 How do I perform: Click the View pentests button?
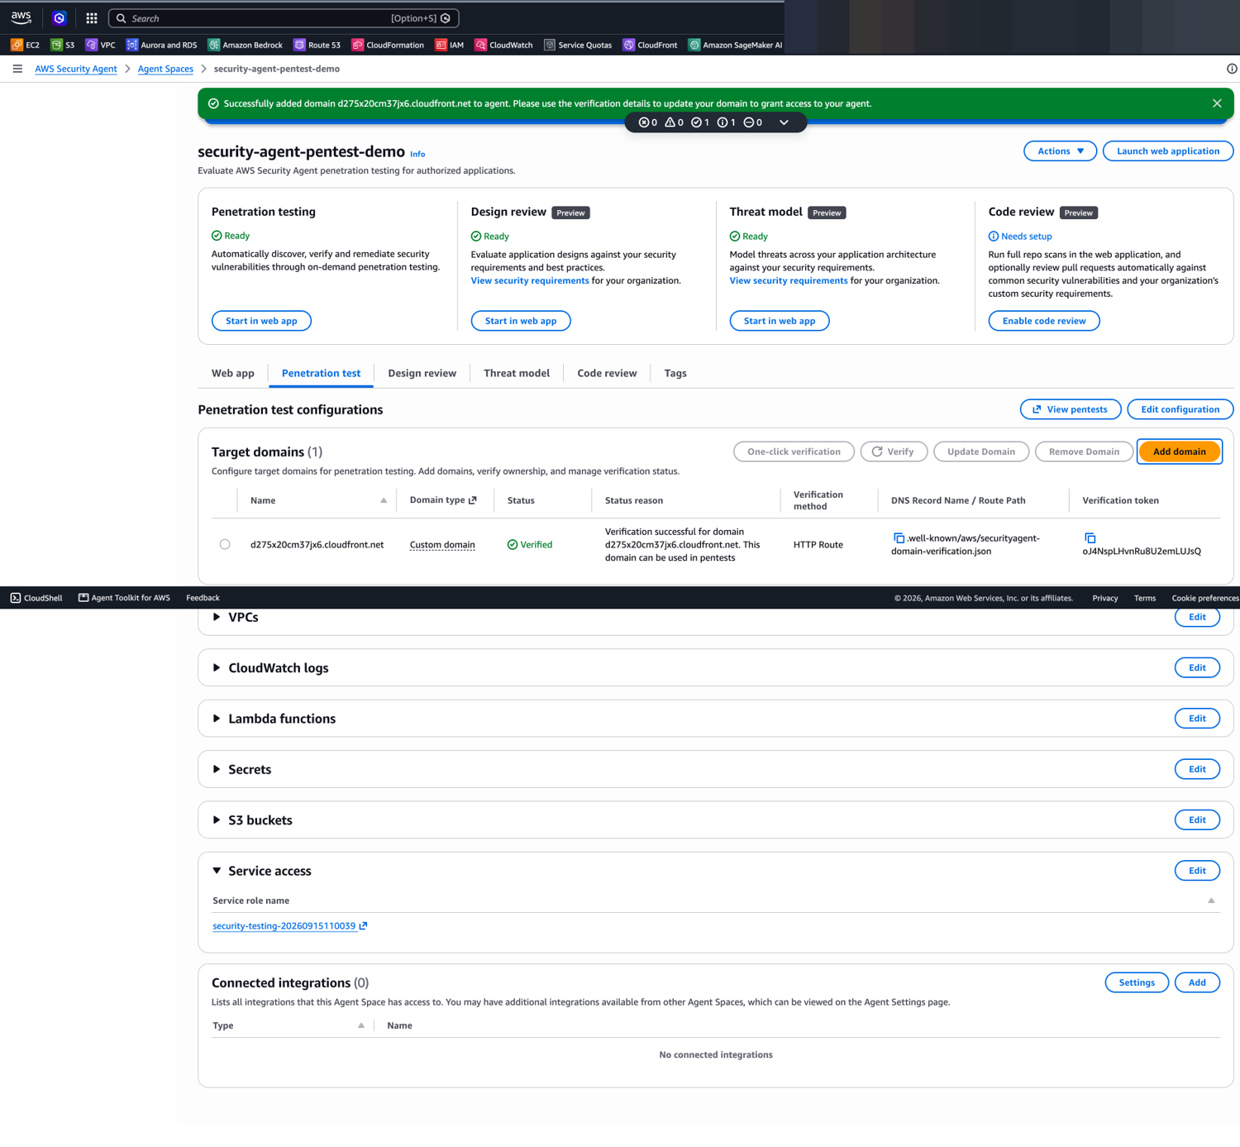coord(1070,409)
